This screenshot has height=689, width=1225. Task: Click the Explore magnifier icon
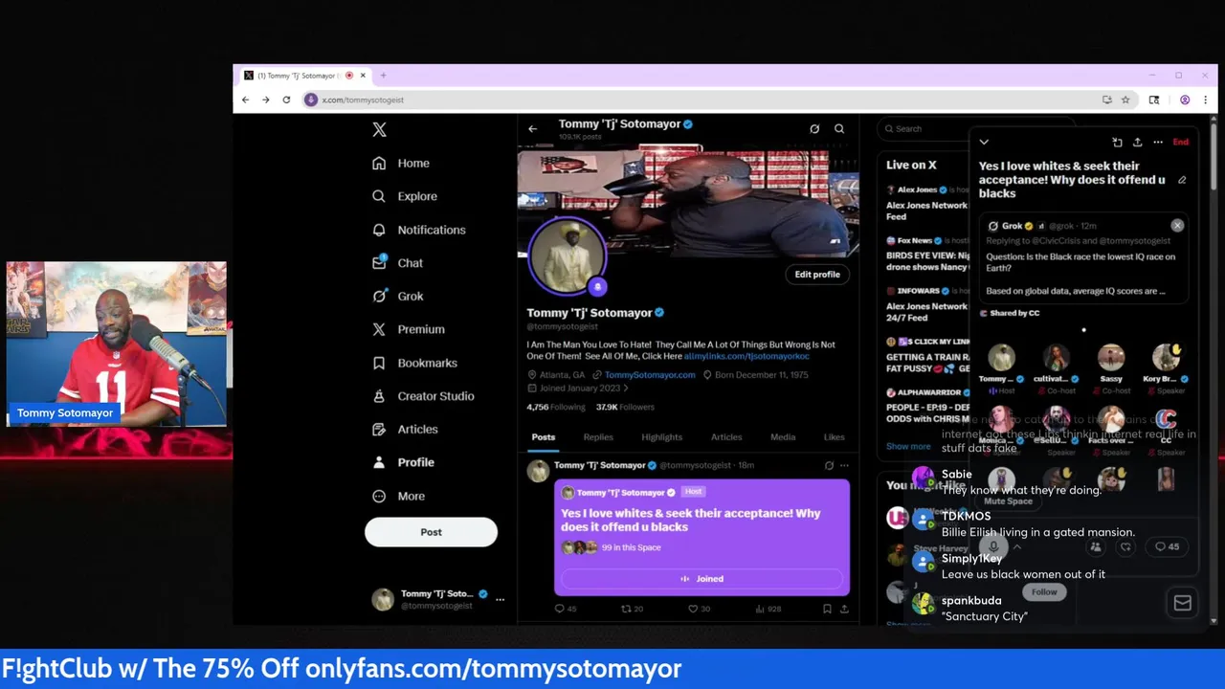(x=379, y=196)
